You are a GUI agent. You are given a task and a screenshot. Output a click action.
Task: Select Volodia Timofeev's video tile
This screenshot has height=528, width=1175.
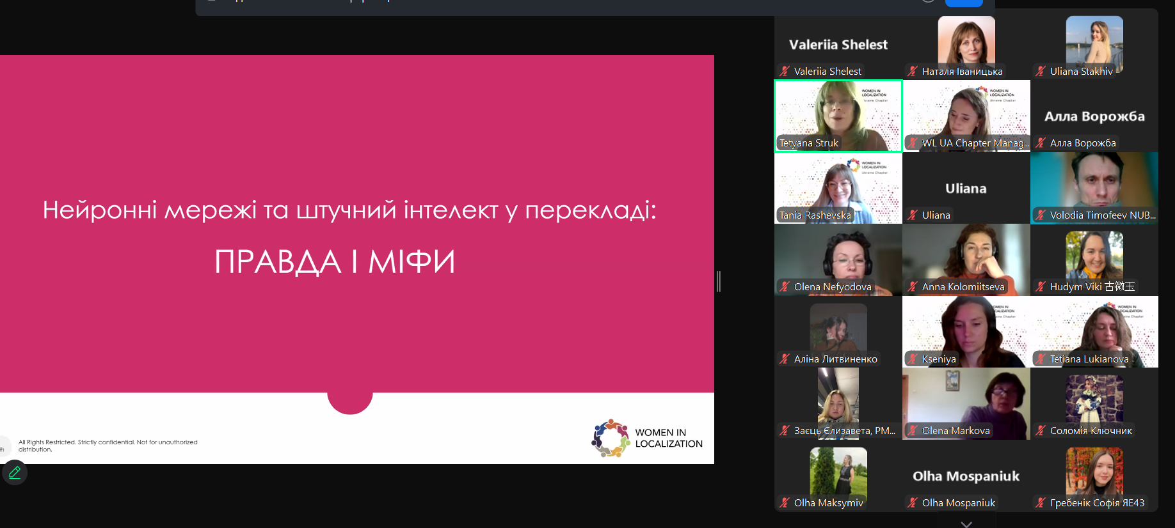[1094, 187]
